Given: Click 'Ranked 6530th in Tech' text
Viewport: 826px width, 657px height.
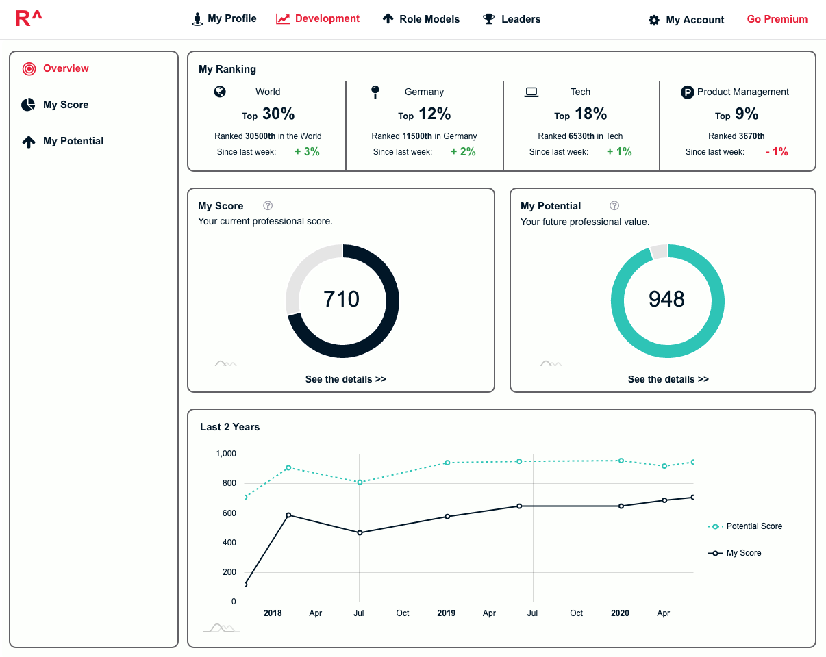Looking at the screenshot, I should coord(581,136).
